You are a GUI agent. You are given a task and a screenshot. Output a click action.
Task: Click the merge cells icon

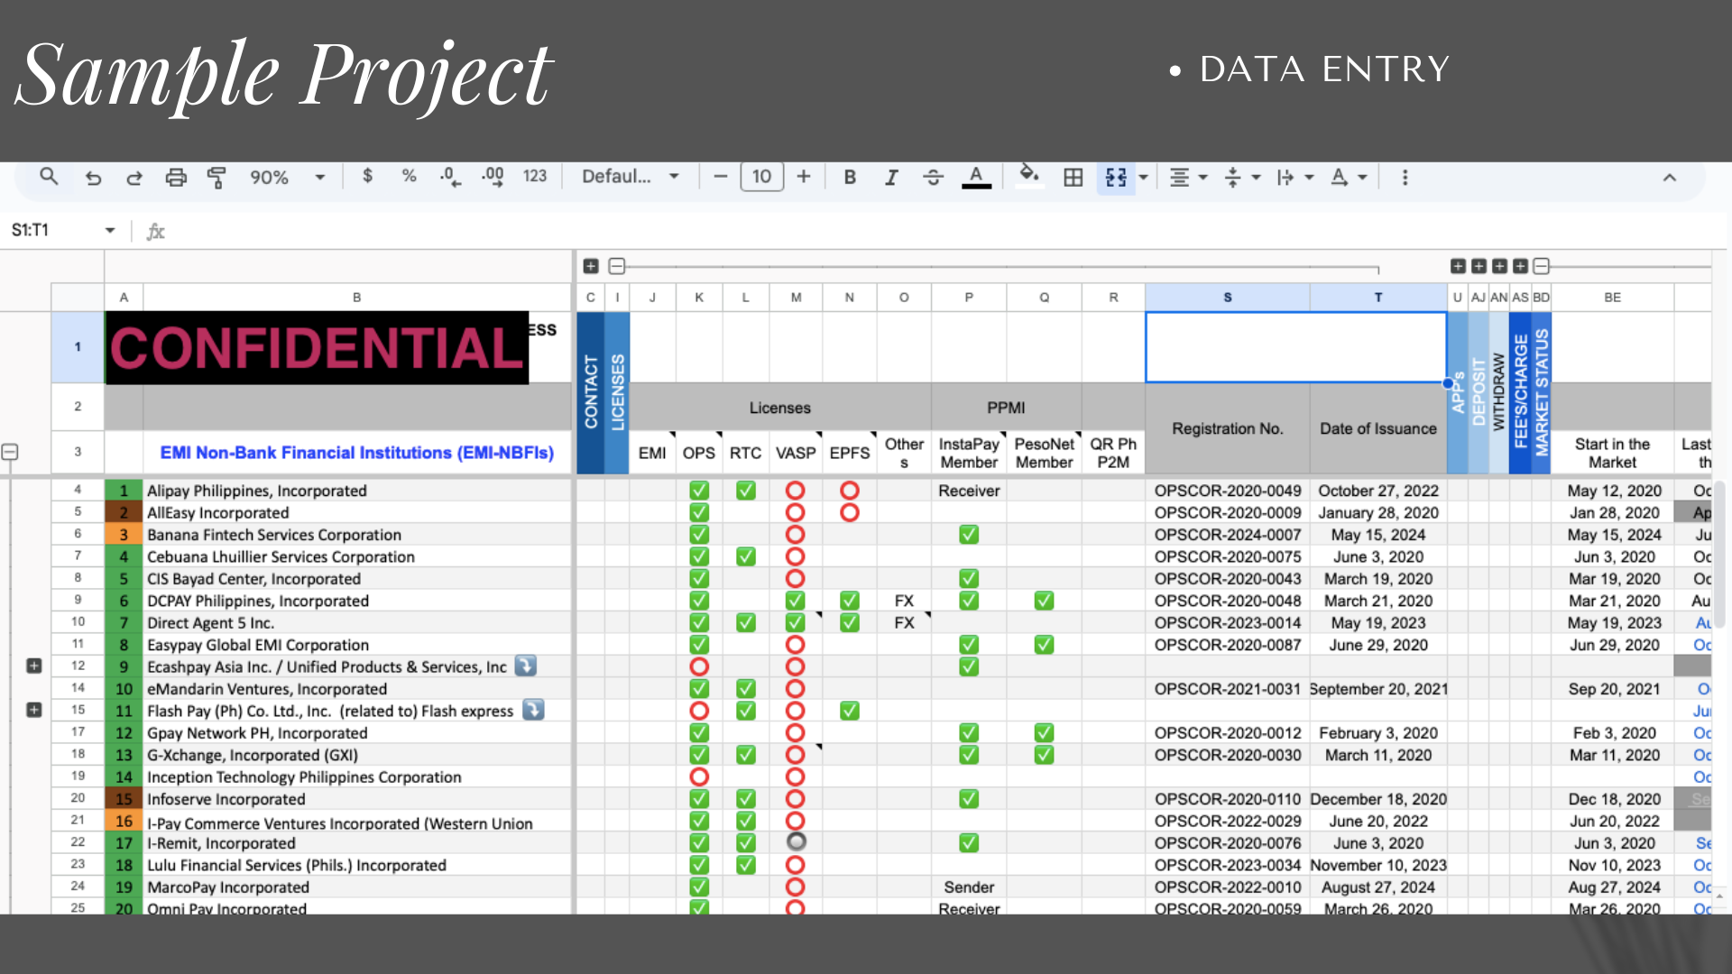[x=1116, y=178]
